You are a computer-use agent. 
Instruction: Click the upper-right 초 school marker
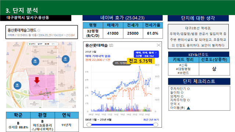point(65,59)
